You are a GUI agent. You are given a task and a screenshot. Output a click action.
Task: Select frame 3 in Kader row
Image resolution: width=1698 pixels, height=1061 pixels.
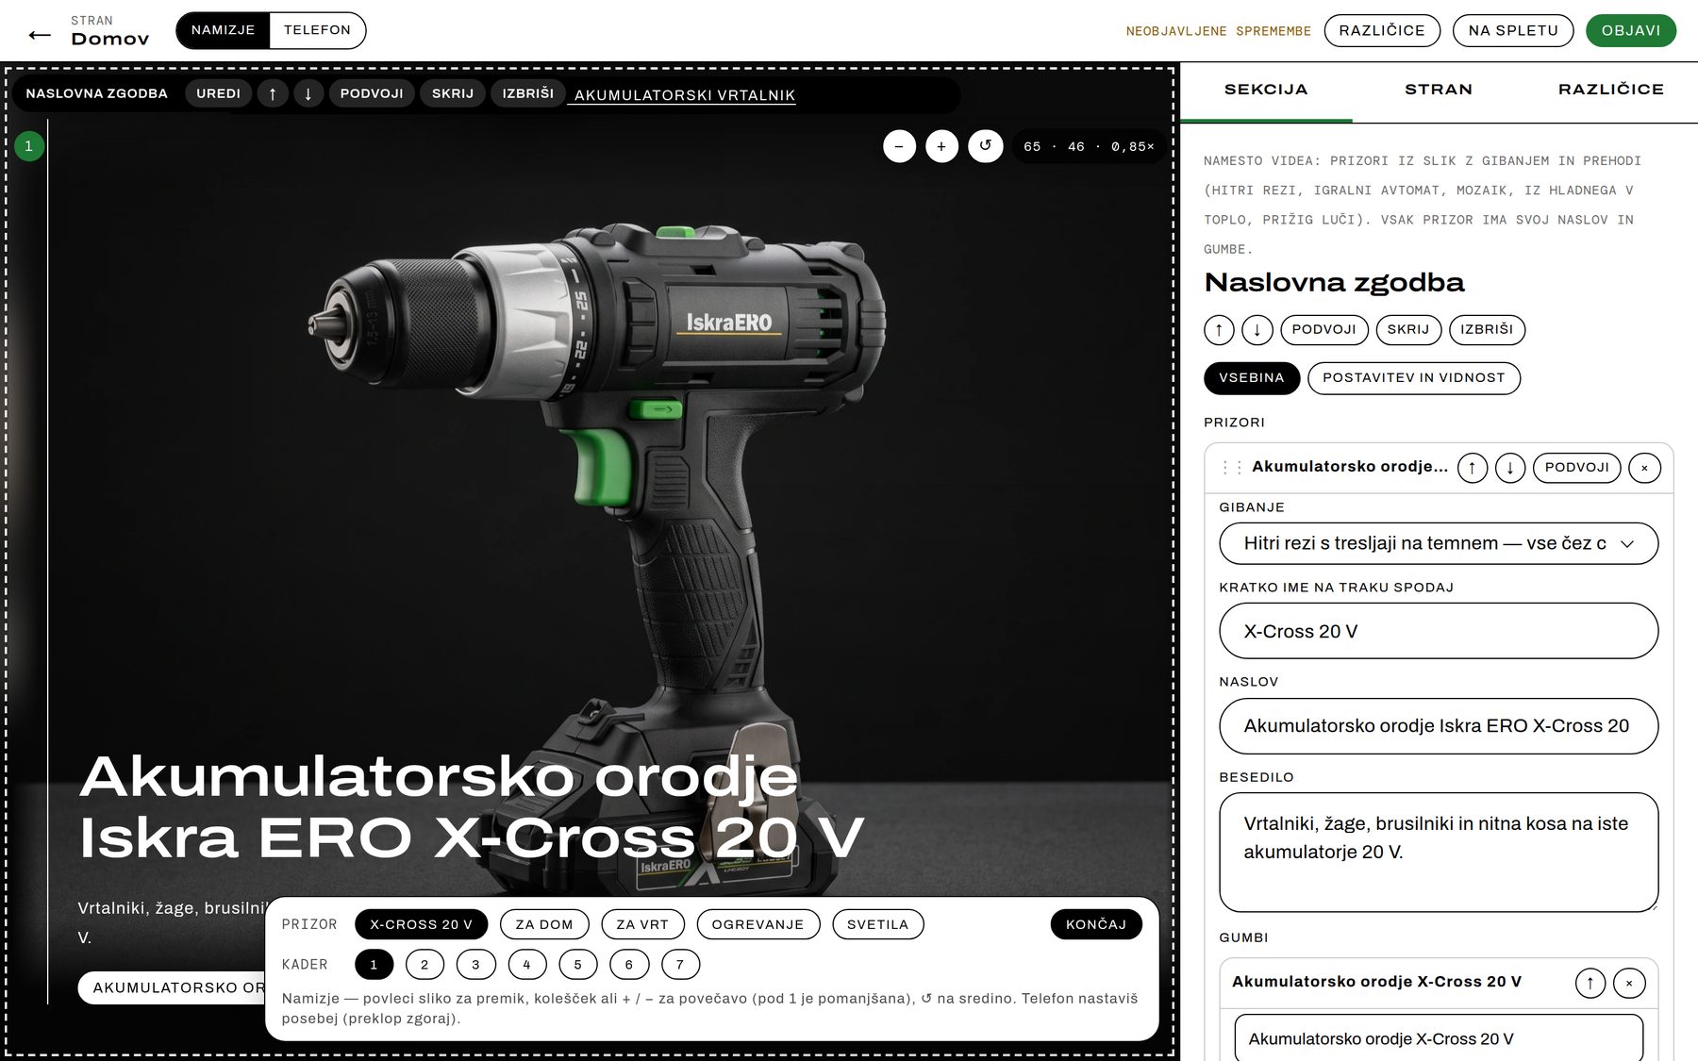pos(475,965)
